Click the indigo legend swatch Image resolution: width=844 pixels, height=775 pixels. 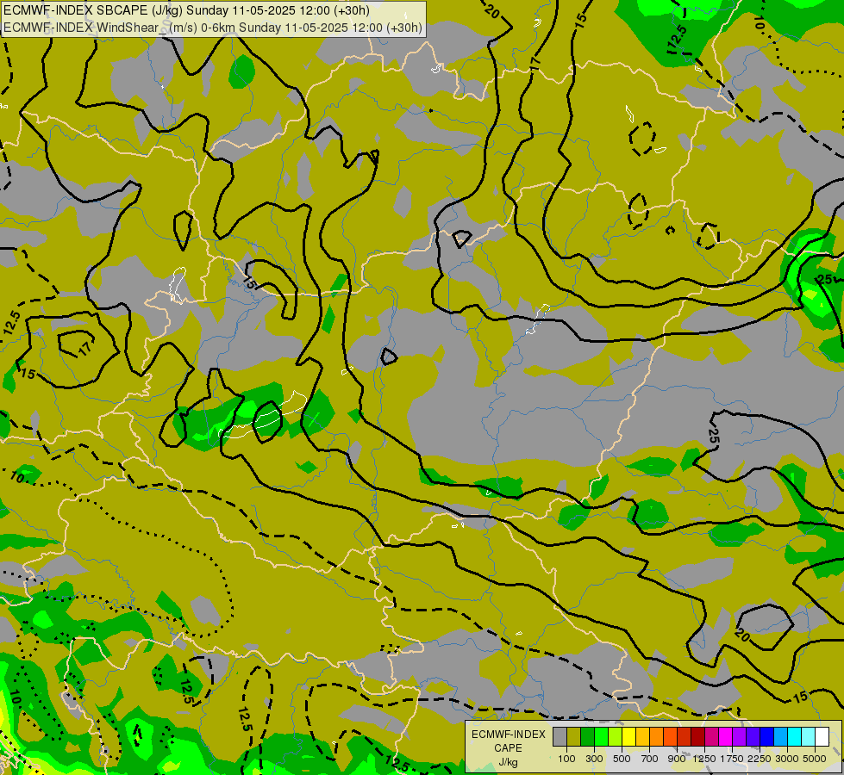(x=753, y=736)
